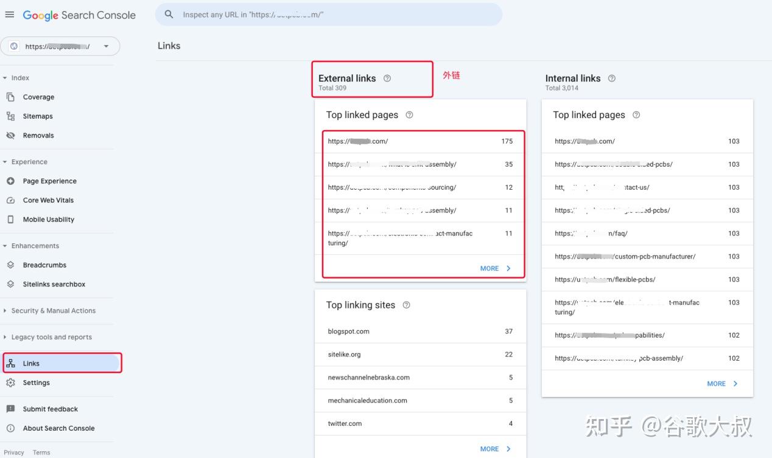Click the search magnifier icon
The height and width of the screenshot is (458, 772).
click(x=169, y=15)
